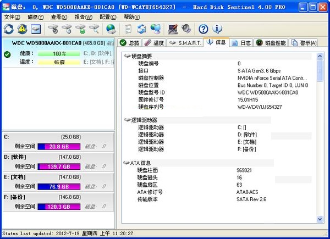Switch to the 总览 tab
The height and width of the screenshot is (239, 330).
coord(130,43)
